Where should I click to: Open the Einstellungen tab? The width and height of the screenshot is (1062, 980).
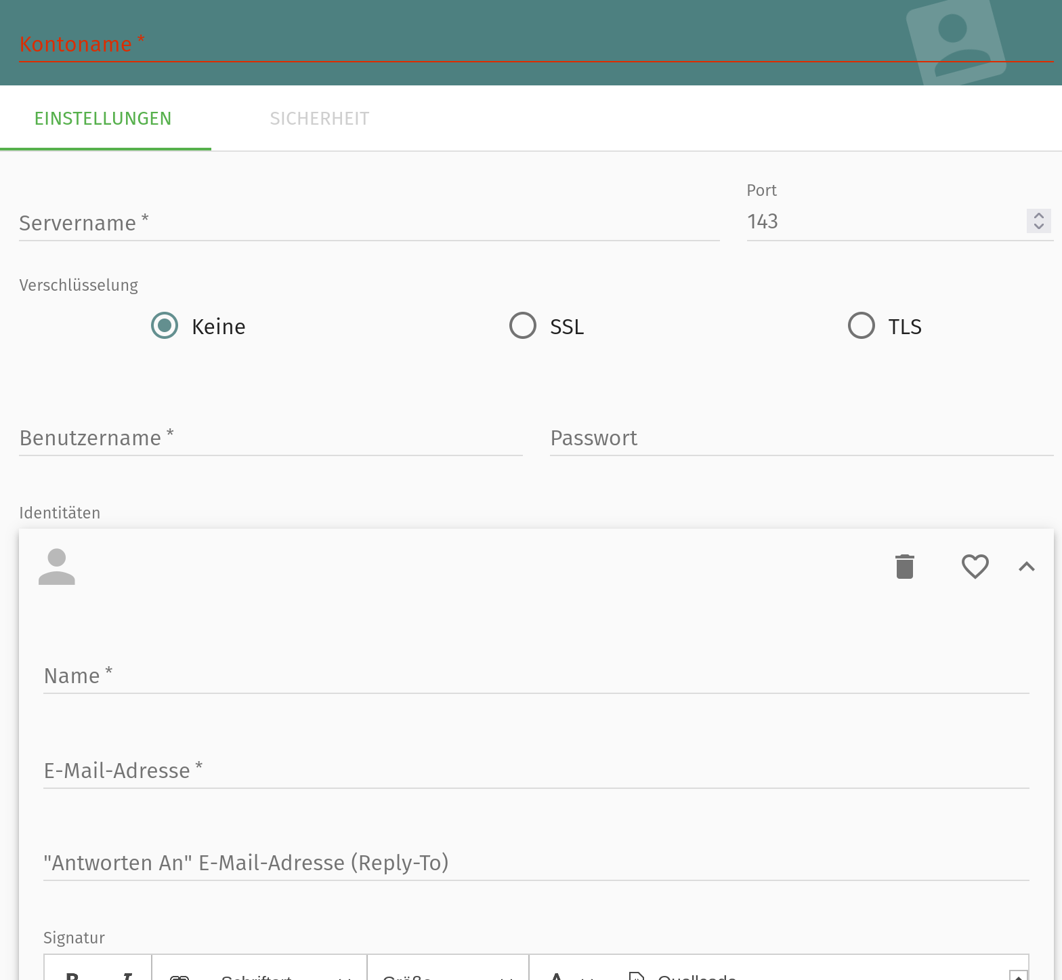click(x=103, y=119)
